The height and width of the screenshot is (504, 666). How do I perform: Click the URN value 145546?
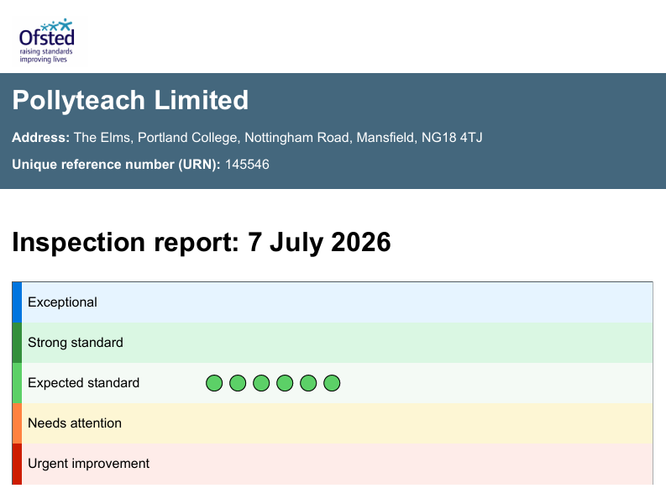247,165
